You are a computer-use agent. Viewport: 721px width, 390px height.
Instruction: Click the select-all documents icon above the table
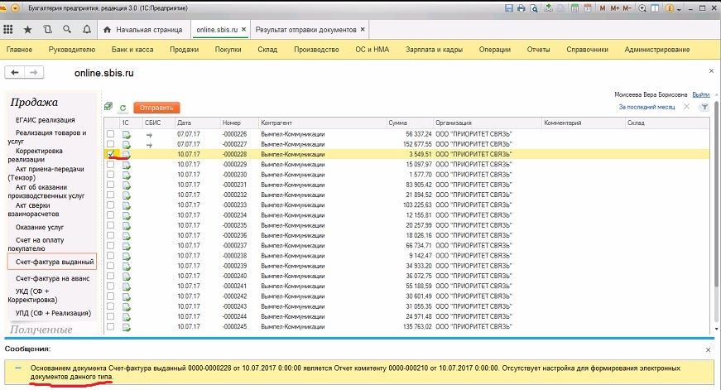[108, 108]
